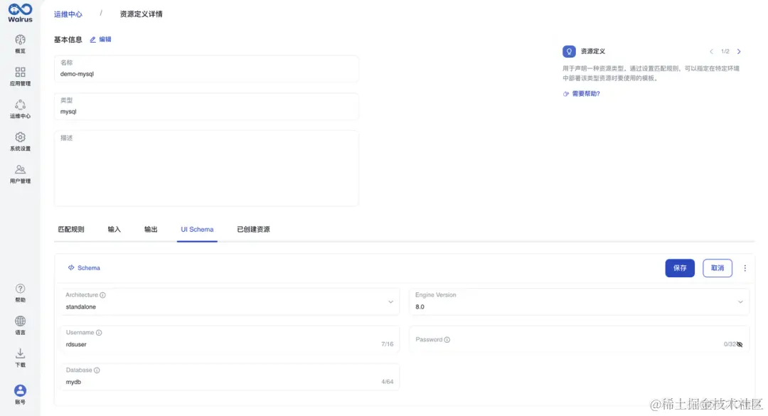Click info icon next to Username

[99, 333]
